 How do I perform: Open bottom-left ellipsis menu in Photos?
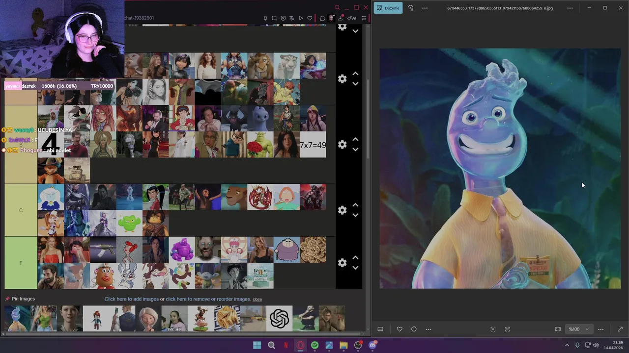pyautogui.click(x=429, y=329)
